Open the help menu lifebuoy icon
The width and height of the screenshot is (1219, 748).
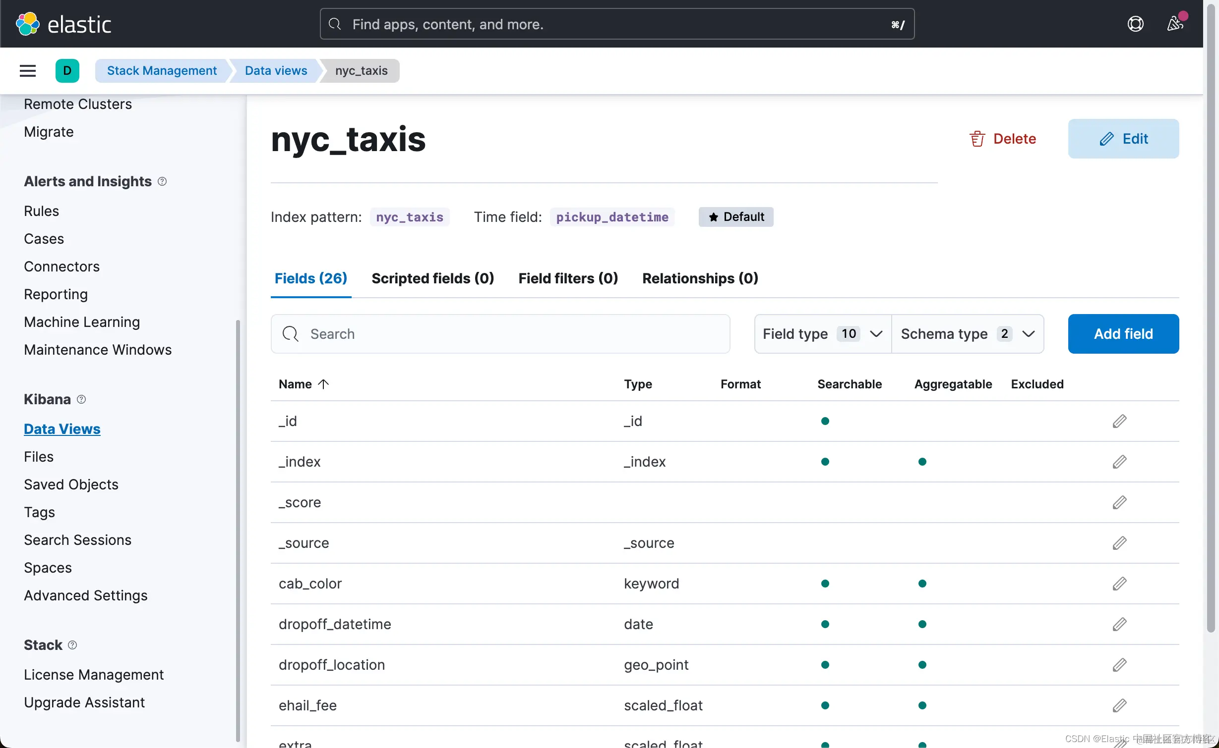1135,24
